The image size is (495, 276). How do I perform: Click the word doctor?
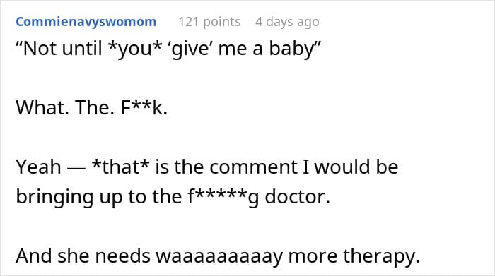pos(297,197)
